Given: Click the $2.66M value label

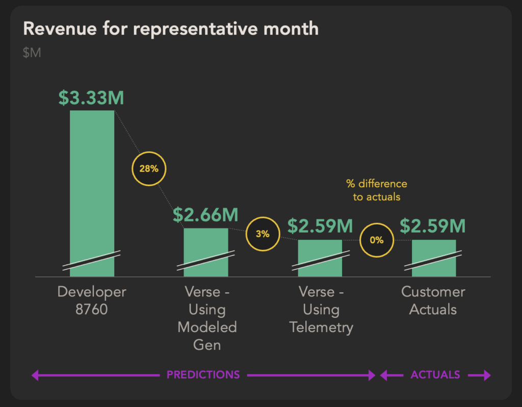Looking at the screenshot, I should (x=205, y=215).
